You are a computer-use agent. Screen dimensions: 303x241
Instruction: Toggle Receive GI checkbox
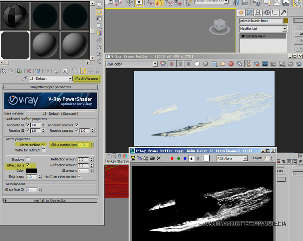coord(27,131)
